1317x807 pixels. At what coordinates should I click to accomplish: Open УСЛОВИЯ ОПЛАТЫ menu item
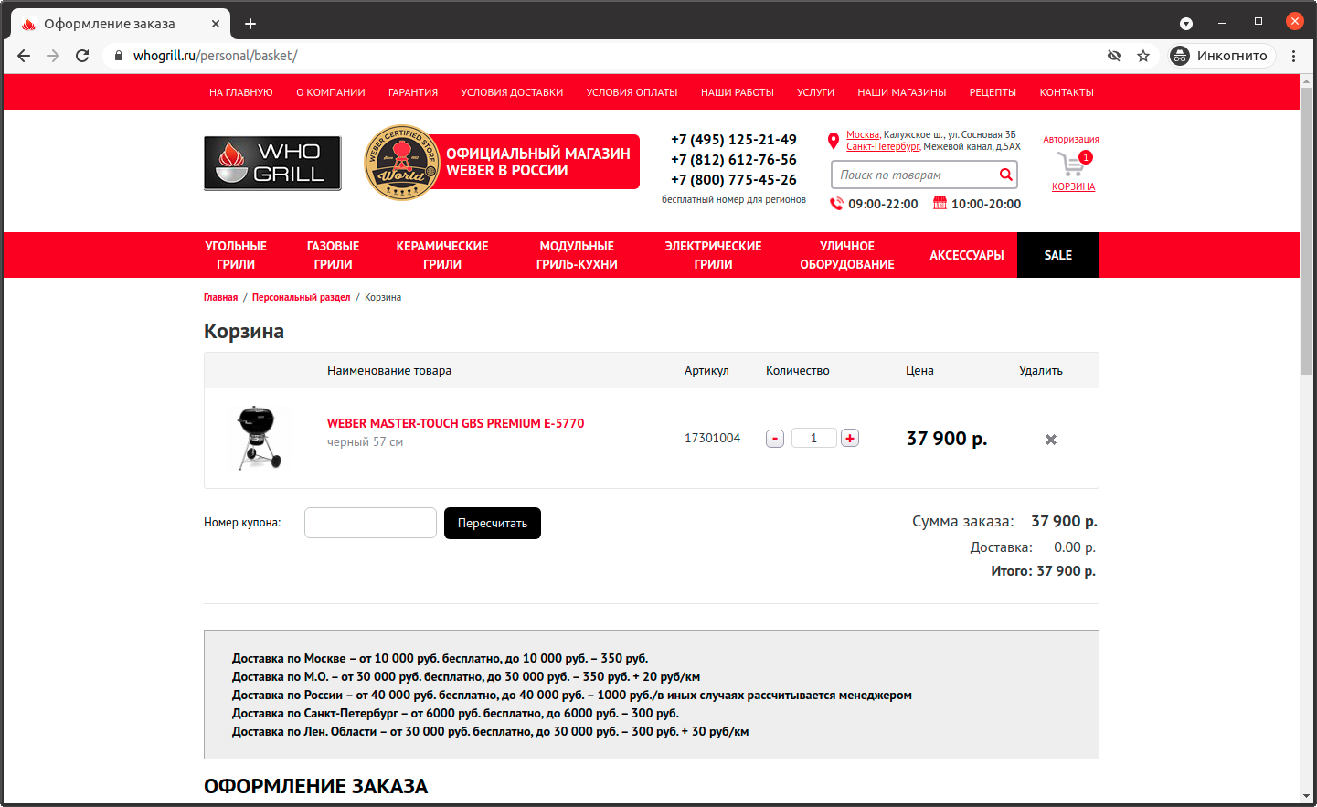(632, 92)
